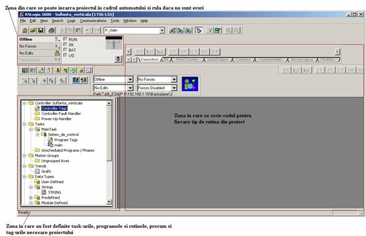Insert a rung from the upper instruction toolbar
This screenshot has width=366, height=236.
(140, 52)
